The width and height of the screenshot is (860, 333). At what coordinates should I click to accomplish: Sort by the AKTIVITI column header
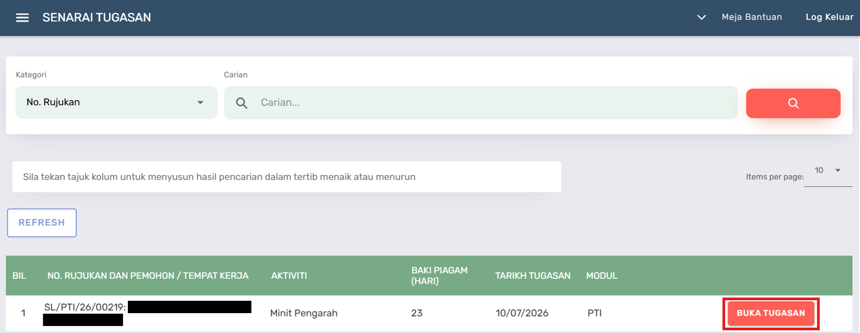289,276
